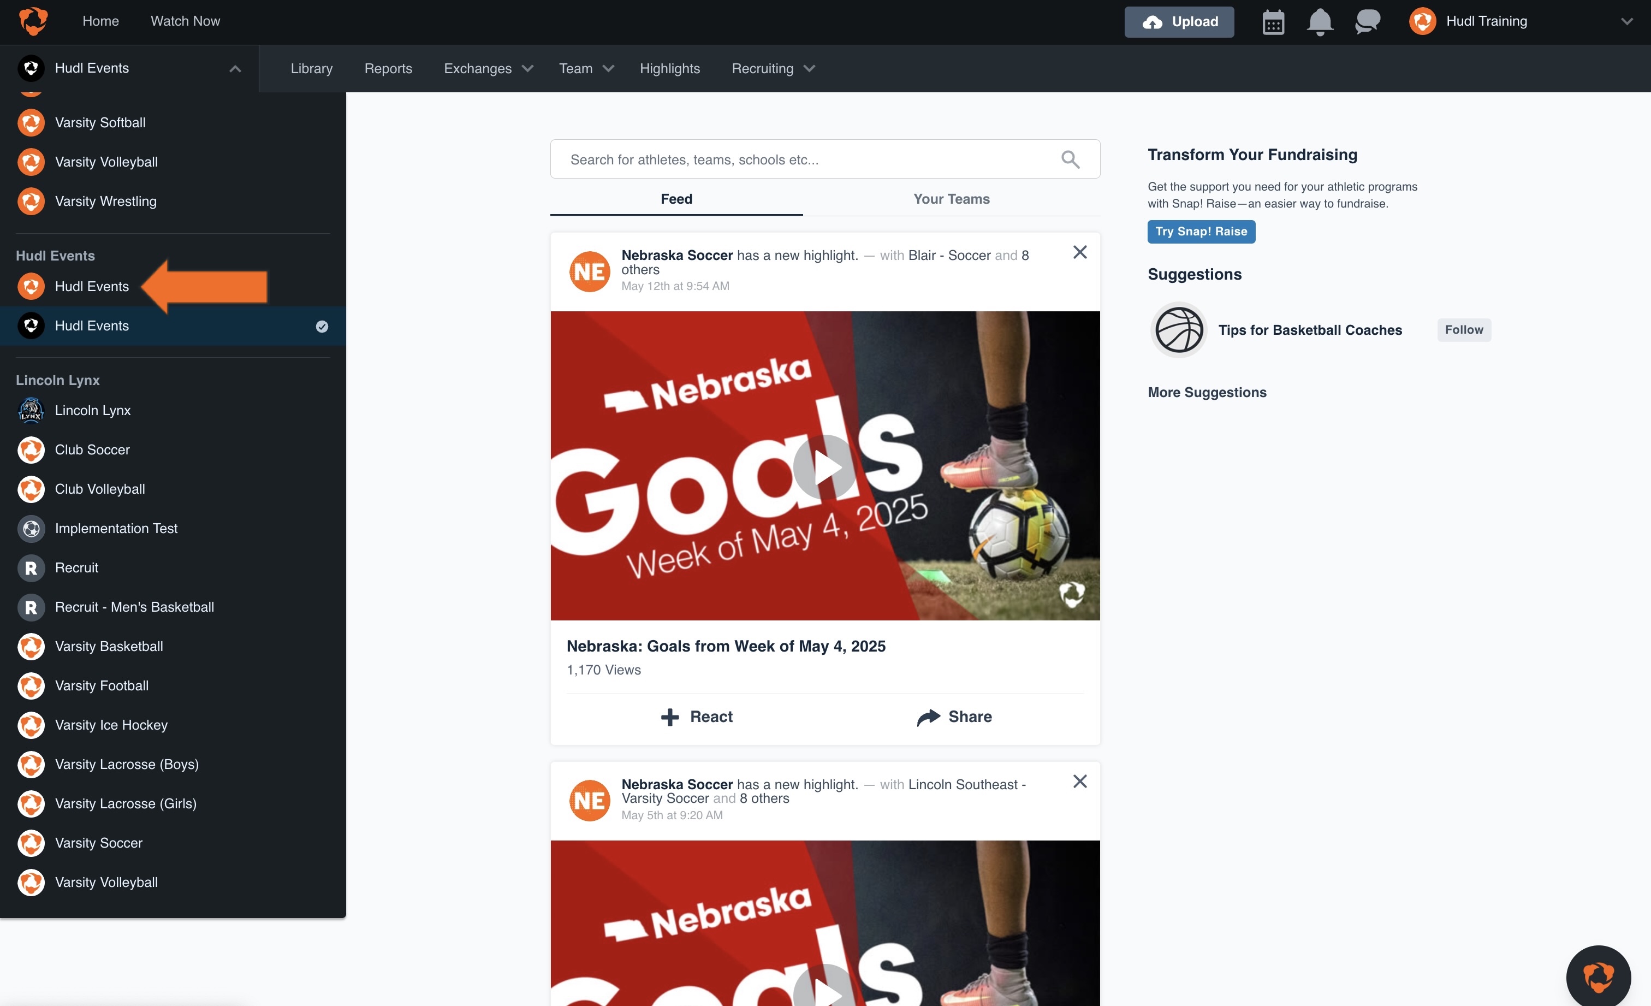Open the Library menu item
The height and width of the screenshot is (1006, 1651).
pos(312,68)
